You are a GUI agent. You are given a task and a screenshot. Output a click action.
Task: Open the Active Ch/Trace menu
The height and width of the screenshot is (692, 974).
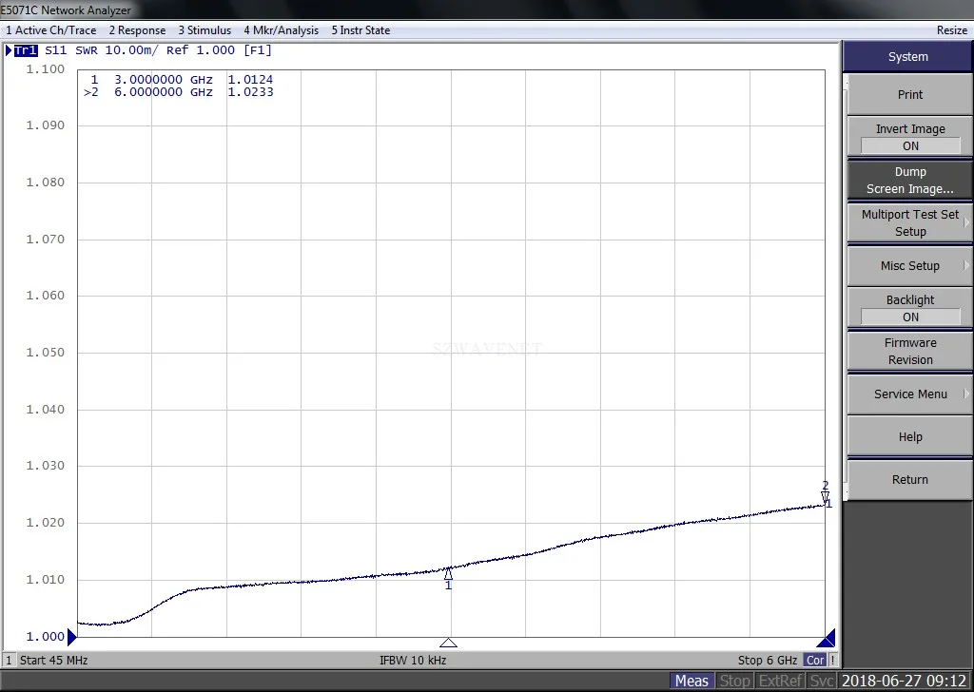(x=51, y=29)
